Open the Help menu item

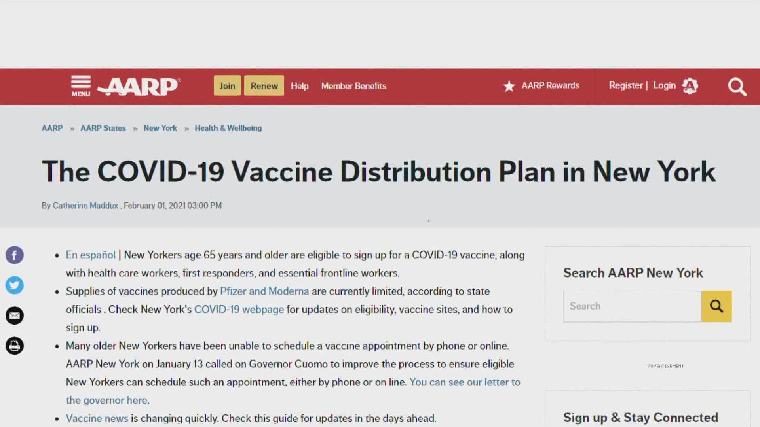pyautogui.click(x=299, y=86)
